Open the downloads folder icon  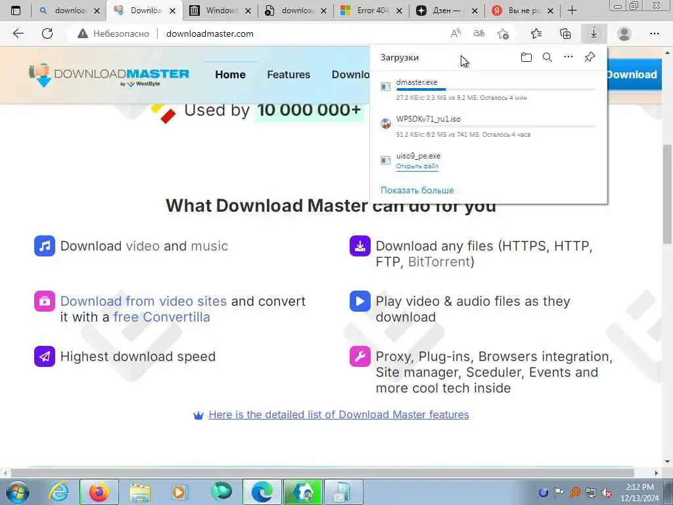click(526, 57)
